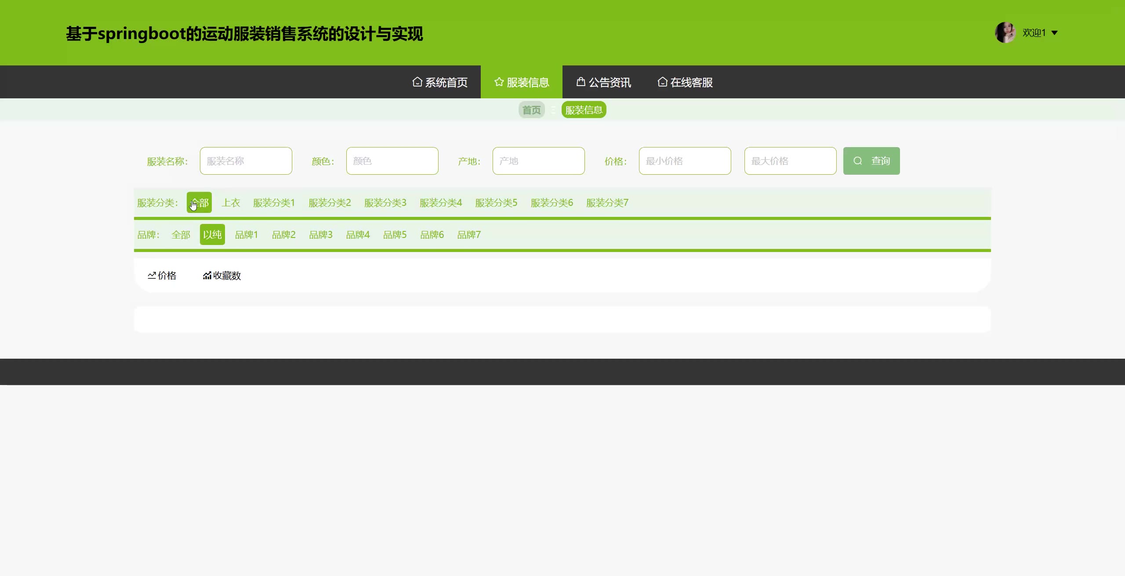The height and width of the screenshot is (576, 1125).
Task: Click the star icon beside 服装信息
Action: pyautogui.click(x=499, y=82)
